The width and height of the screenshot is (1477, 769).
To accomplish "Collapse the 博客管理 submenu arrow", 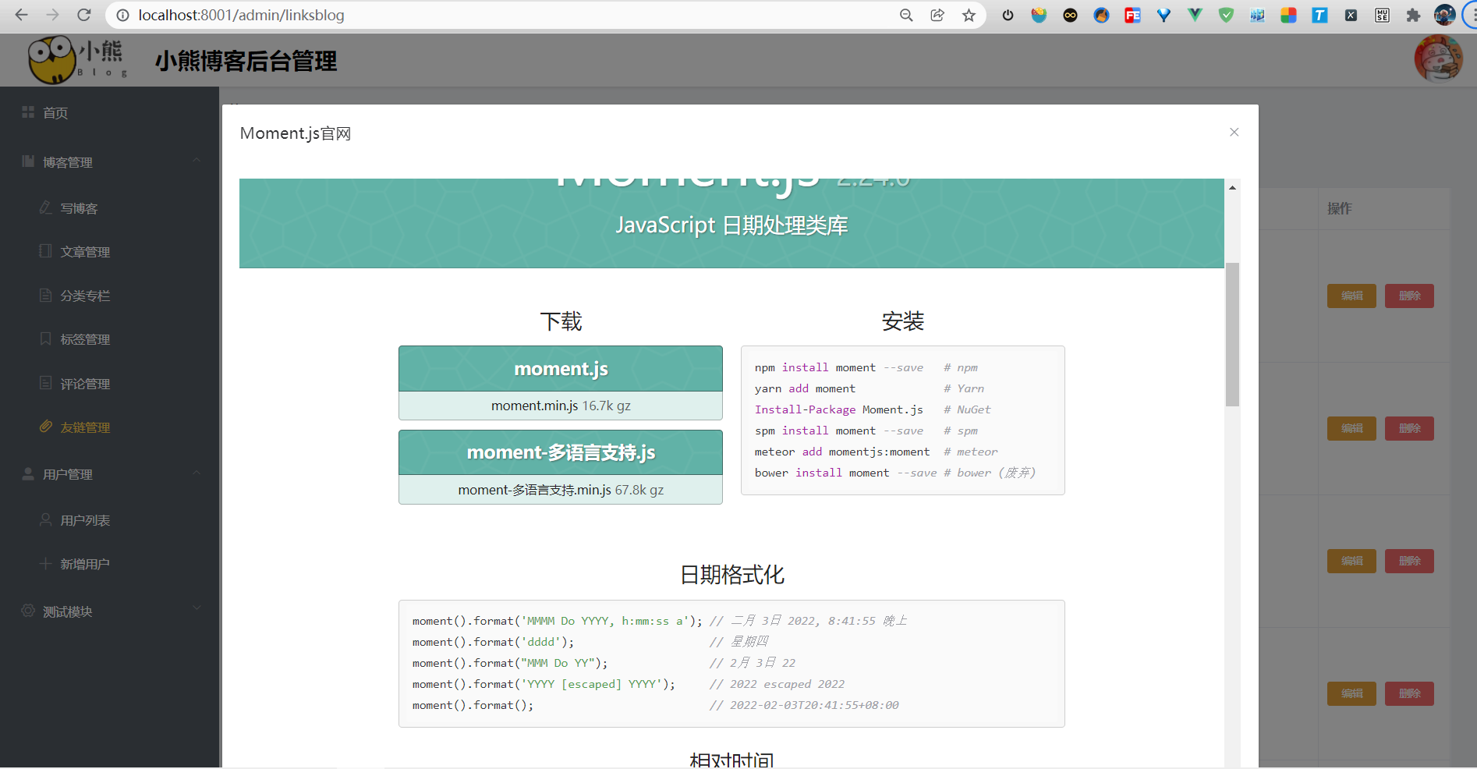I will 197,160.
